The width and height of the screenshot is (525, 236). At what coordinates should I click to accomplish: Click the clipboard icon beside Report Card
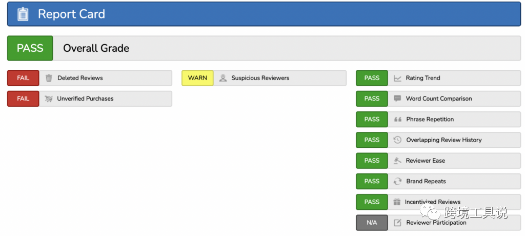[23, 14]
